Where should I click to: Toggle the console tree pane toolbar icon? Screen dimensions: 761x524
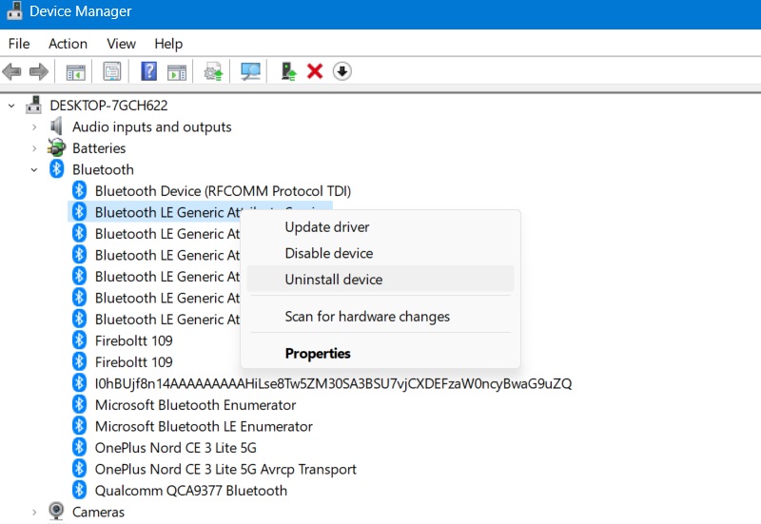click(76, 72)
